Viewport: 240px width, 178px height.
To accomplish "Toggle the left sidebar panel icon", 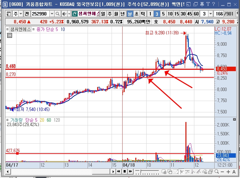I will (9, 14).
